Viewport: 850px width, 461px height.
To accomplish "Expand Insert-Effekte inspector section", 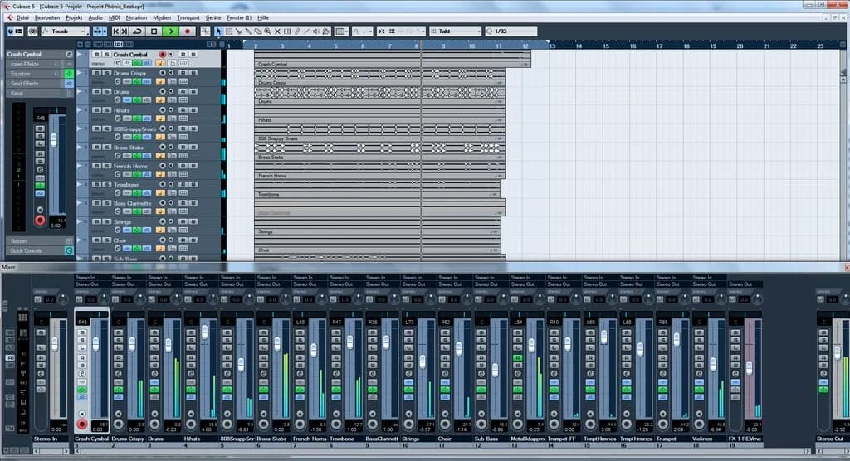I will [39, 64].
